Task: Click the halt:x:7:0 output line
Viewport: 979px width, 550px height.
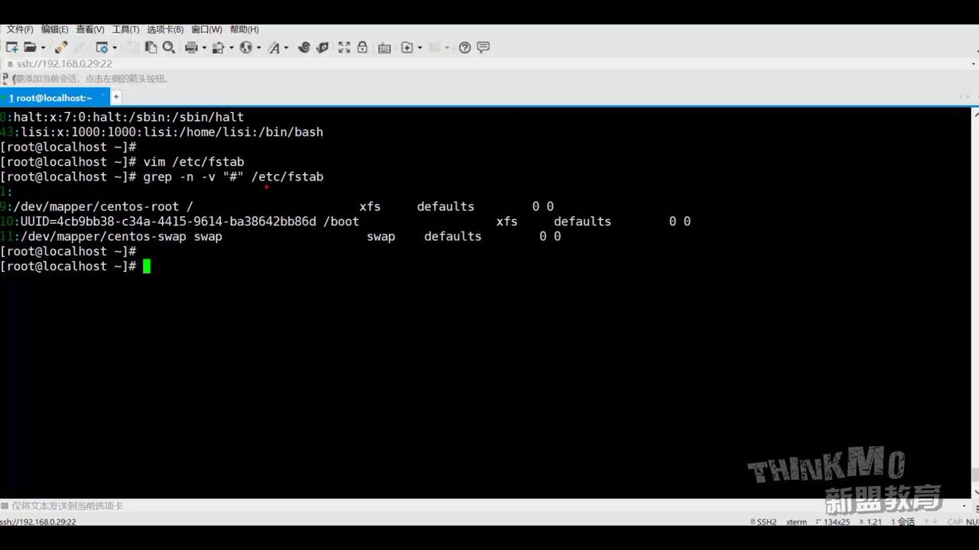Action: pos(122,118)
